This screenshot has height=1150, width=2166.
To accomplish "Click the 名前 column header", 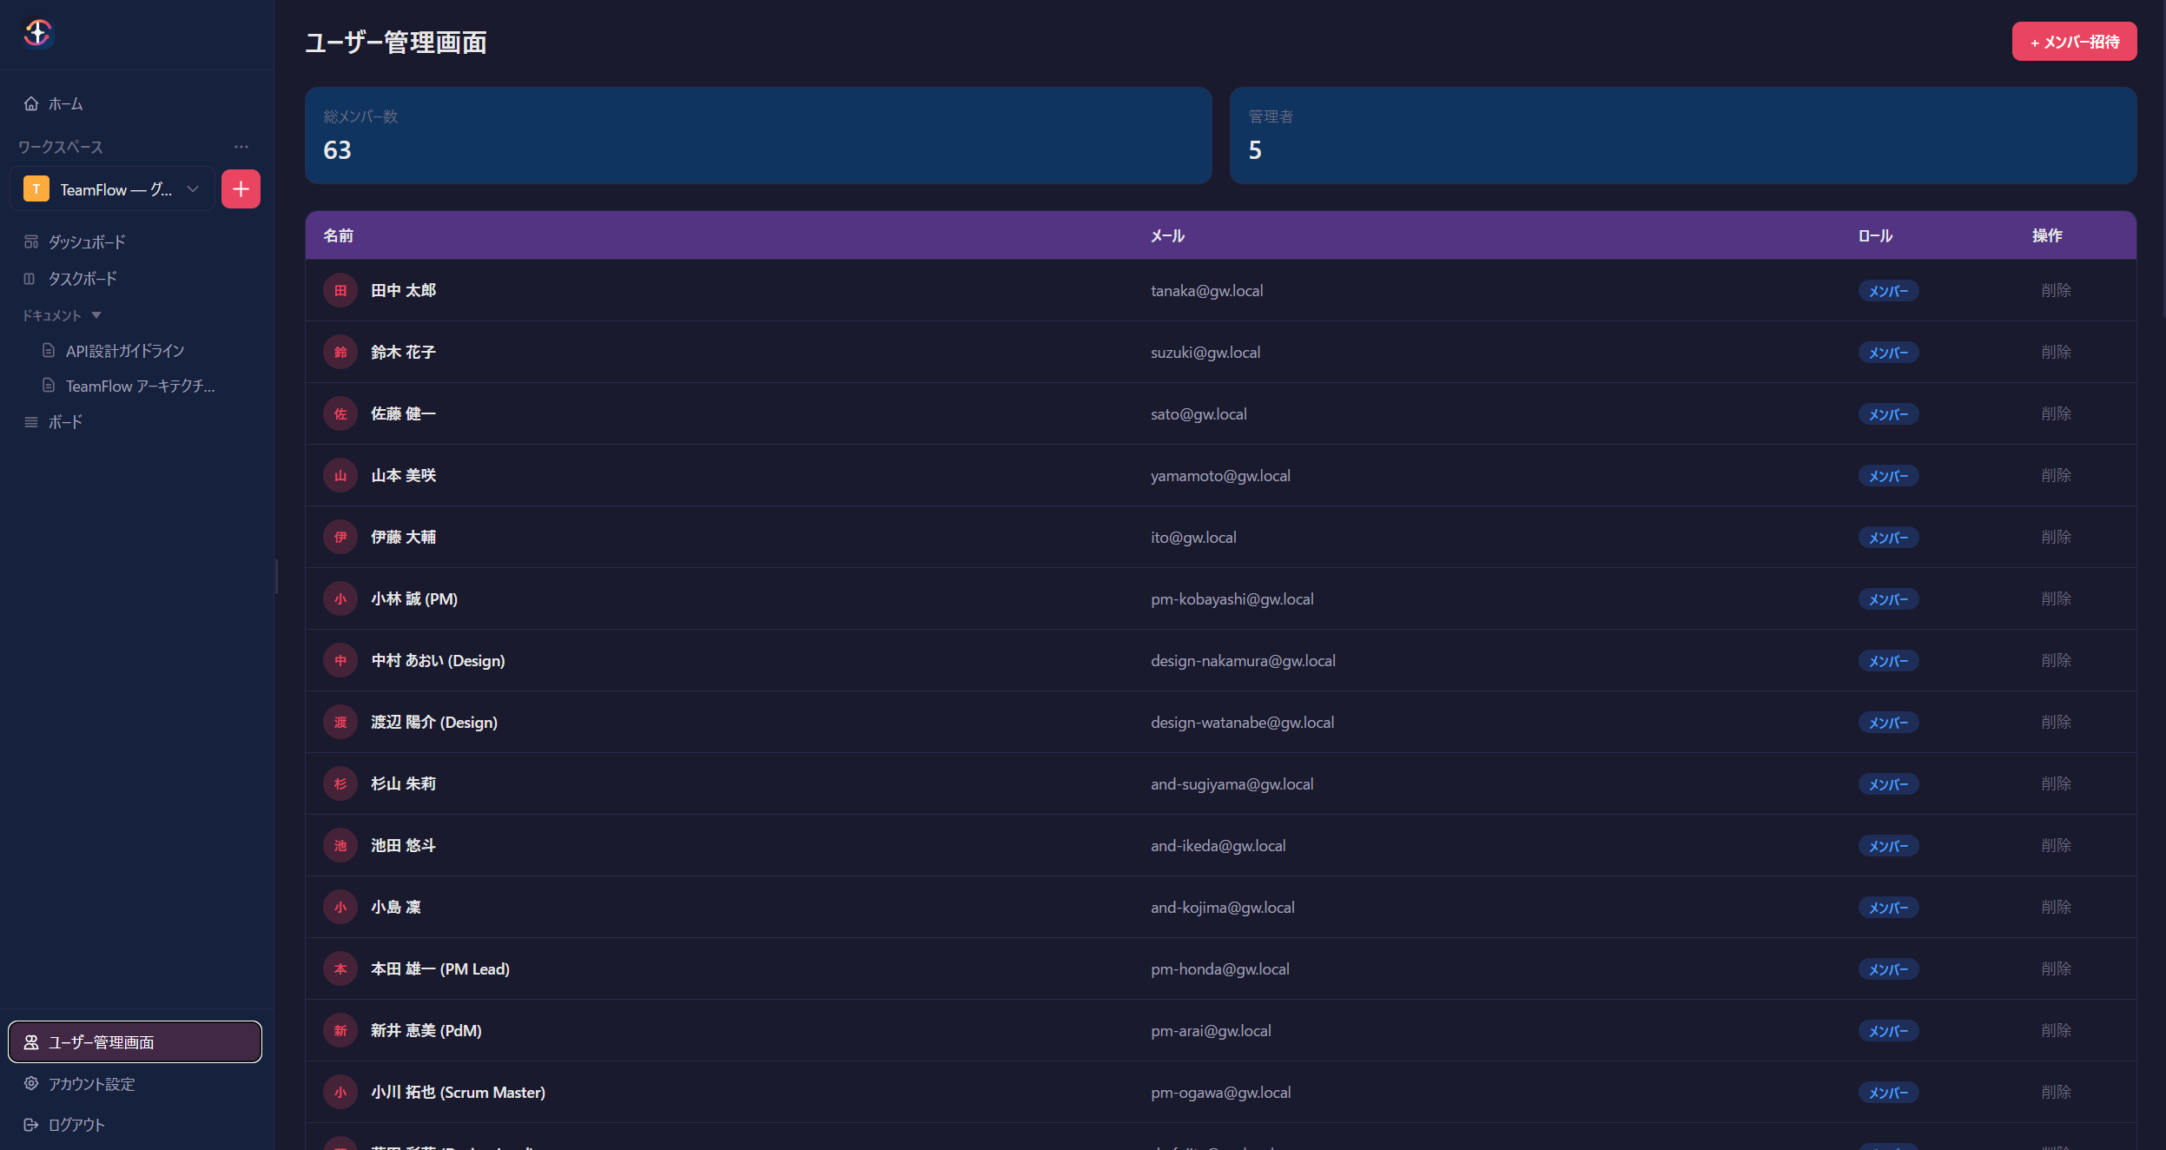I will tap(338, 235).
